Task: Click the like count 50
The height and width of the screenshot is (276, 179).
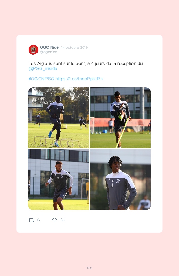Action: coord(63,220)
